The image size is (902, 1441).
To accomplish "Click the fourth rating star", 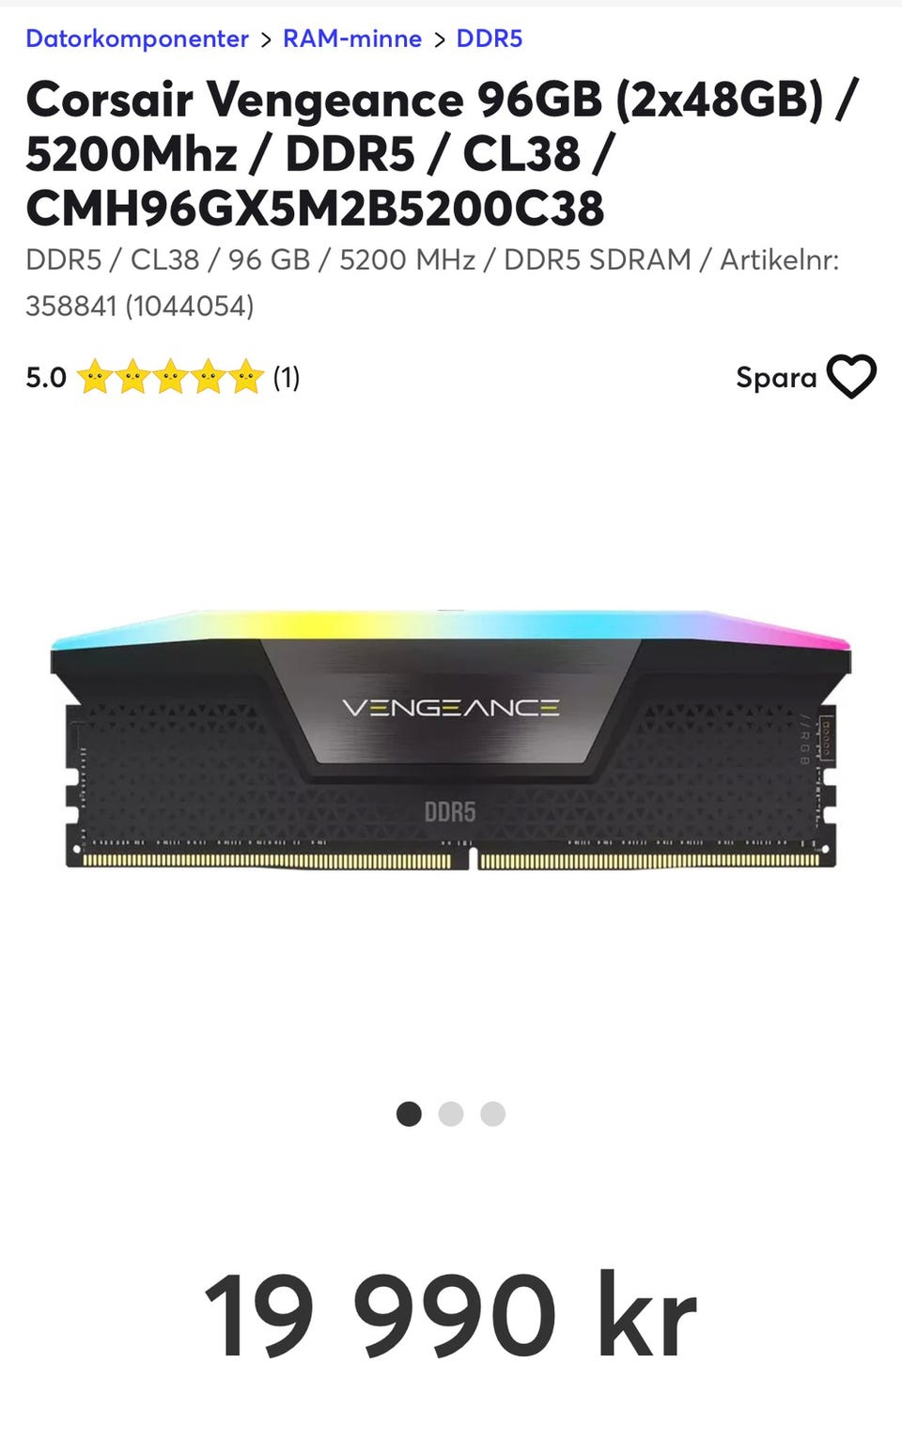I will [208, 377].
